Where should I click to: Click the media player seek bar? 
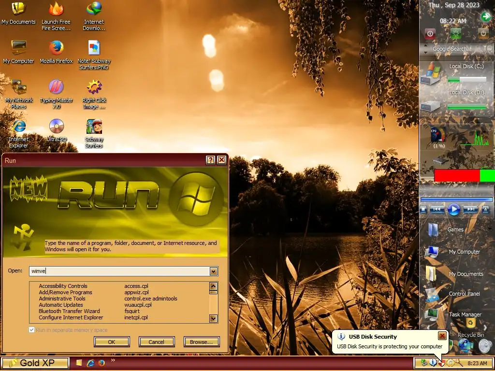[x=456, y=200]
